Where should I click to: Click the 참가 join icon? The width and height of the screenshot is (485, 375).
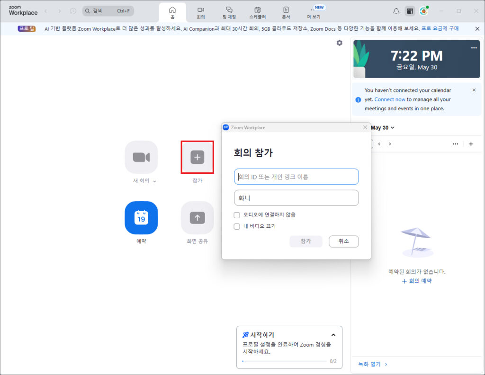point(198,157)
